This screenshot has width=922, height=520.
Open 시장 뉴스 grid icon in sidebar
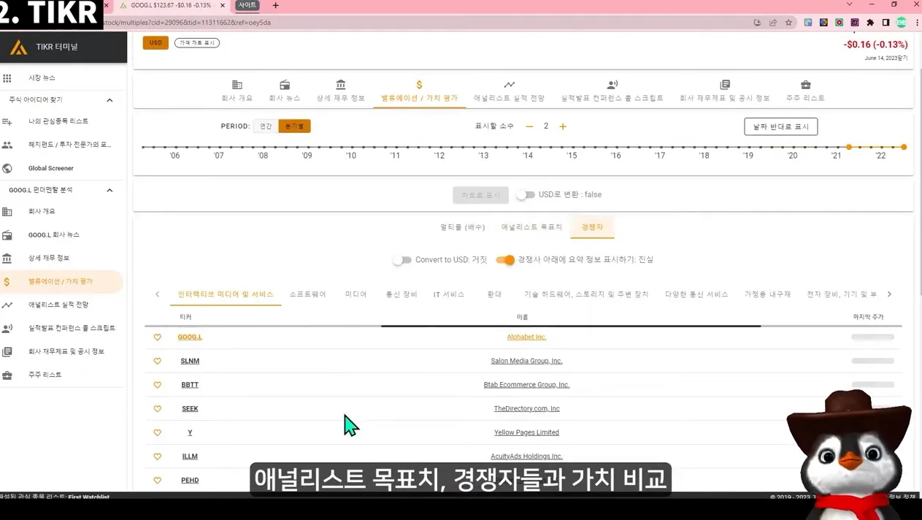[x=7, y=78]
